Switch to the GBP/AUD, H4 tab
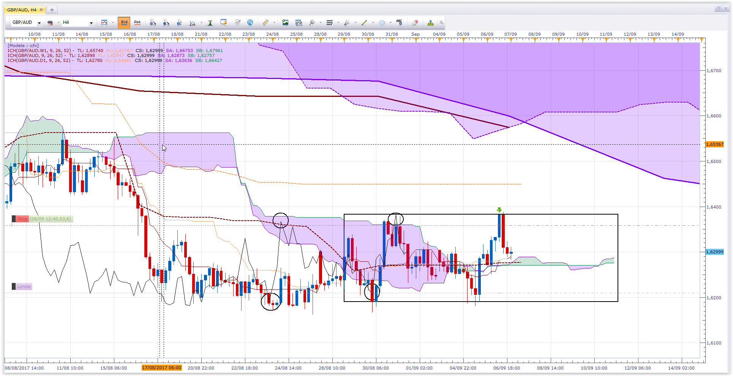The image size is (733, 376). click(x=22, y=10)
